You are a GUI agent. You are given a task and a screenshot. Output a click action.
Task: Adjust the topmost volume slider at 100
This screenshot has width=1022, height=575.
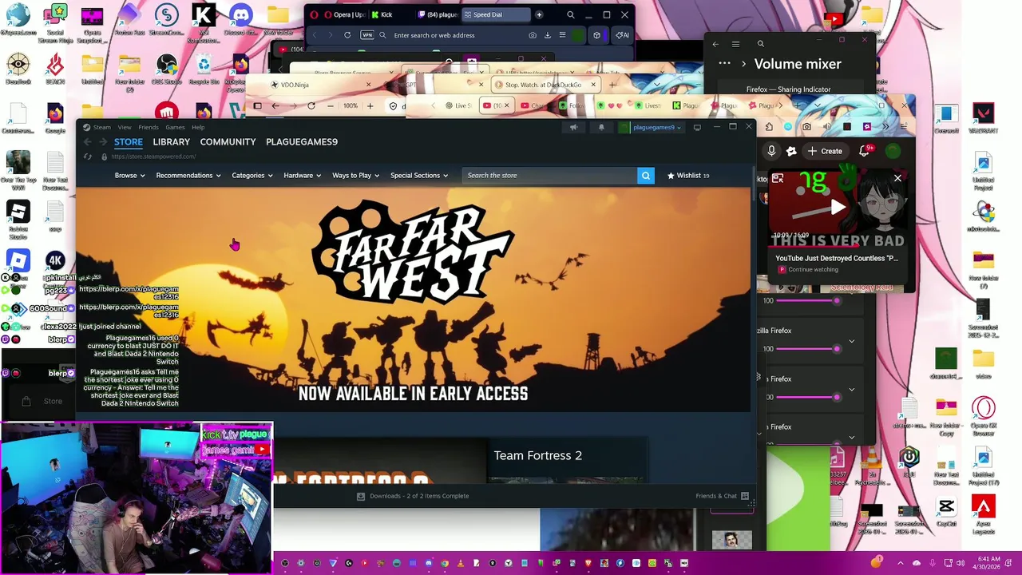coord(807,301)
